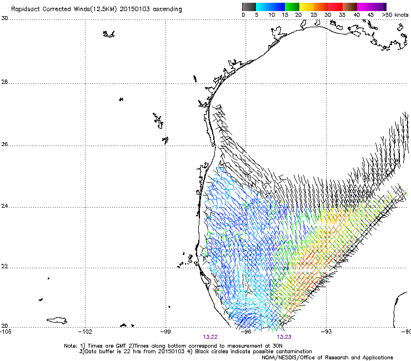Click the latitude label 26
Image resolution: width=411 pixels, height=361 pixels.
pyautogui.click(x=4, y=144)
